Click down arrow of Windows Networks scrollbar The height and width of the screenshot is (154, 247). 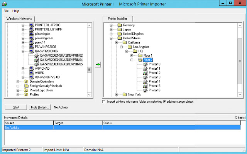[x=89, y=94]
